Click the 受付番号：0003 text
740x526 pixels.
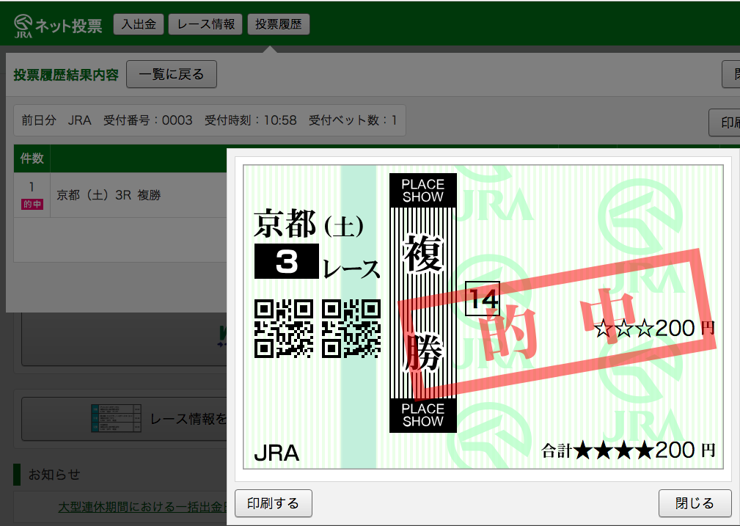click(147, 120)
